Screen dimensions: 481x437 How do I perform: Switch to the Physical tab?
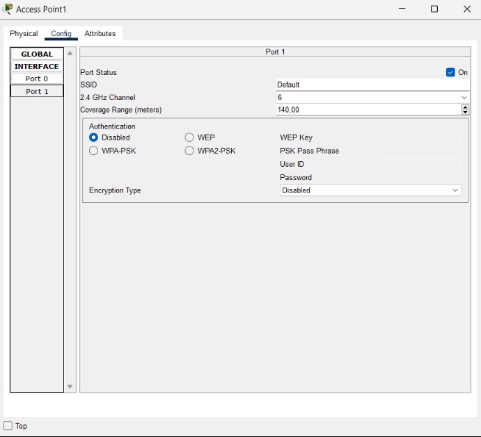point(24,33)
